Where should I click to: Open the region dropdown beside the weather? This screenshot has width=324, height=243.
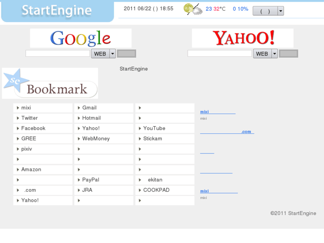coord(268,11)
